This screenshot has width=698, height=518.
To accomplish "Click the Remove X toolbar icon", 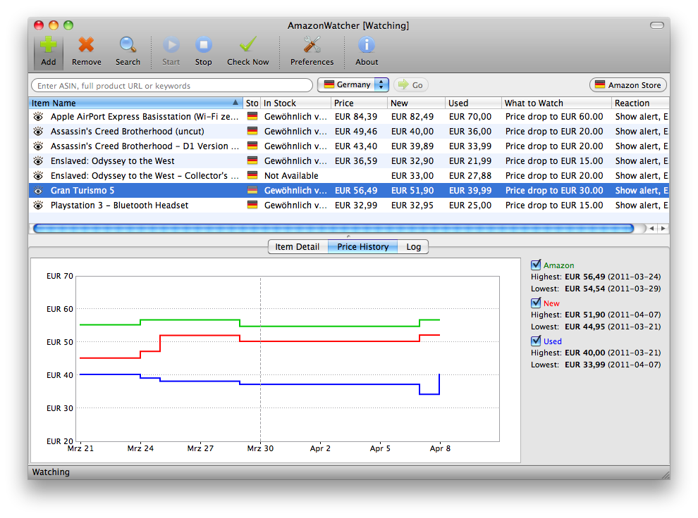I will coord(86,45).
